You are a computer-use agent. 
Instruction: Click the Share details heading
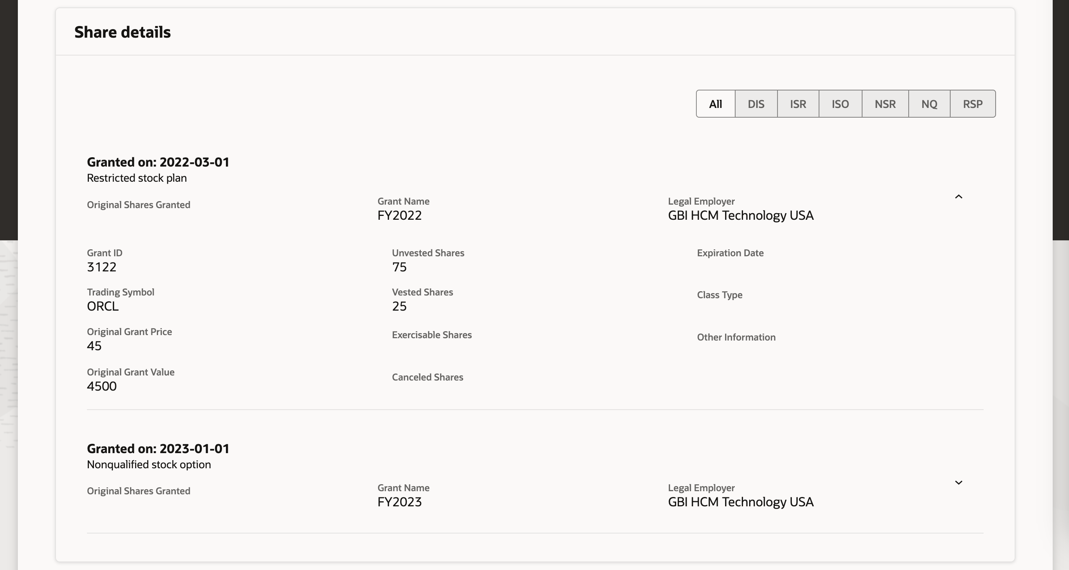point(122,32)
